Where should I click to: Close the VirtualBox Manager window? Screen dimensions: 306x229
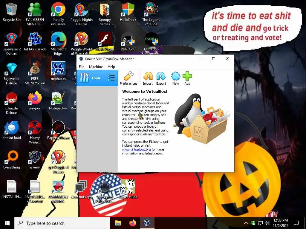[227, 59]
